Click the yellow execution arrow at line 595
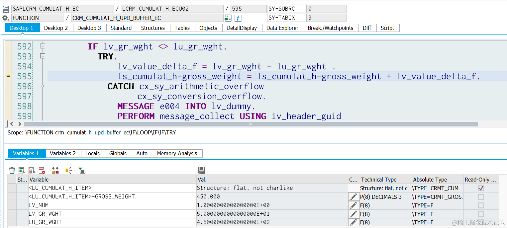507x228 pixels. [x=9, y=76]
